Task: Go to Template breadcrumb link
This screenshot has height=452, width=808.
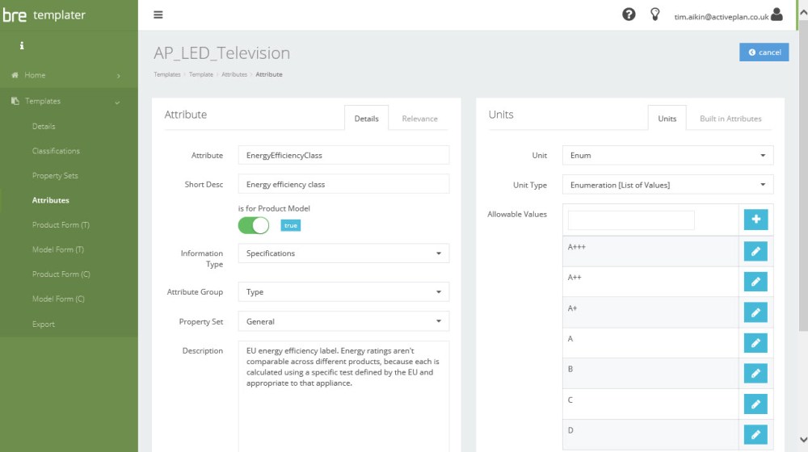Action: (x=201, y=74)
